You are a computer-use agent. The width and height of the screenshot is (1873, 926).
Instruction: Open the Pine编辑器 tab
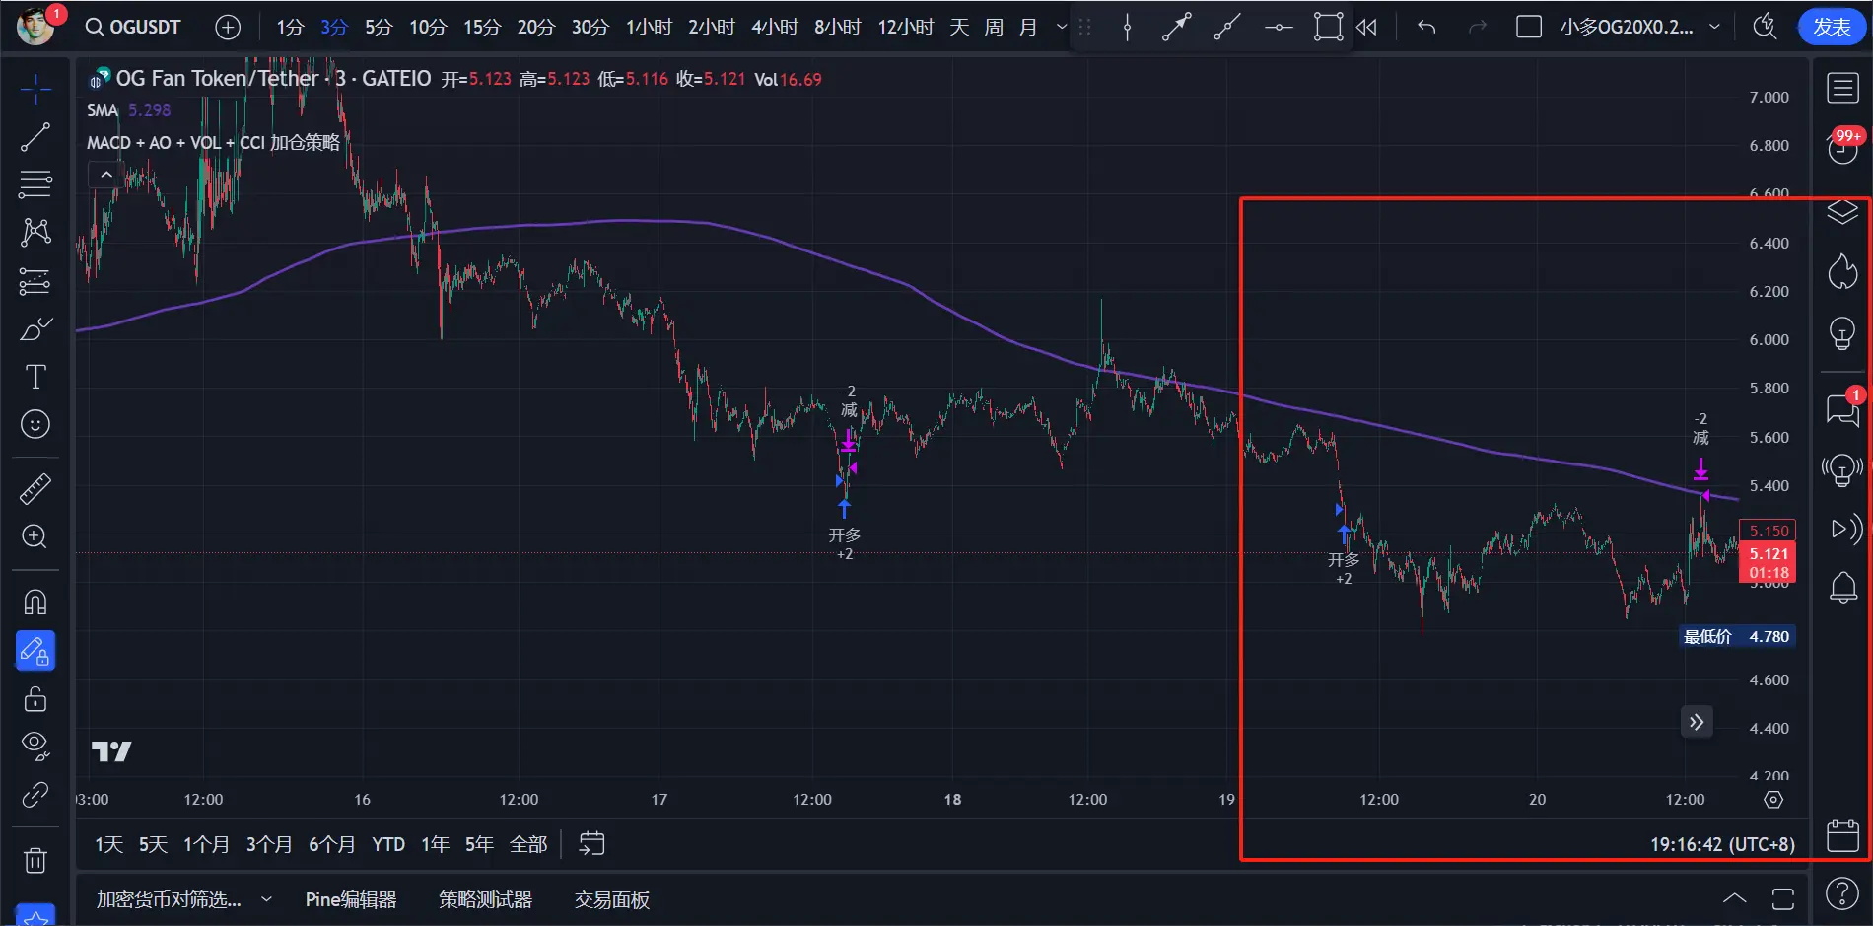click(351, 899)
